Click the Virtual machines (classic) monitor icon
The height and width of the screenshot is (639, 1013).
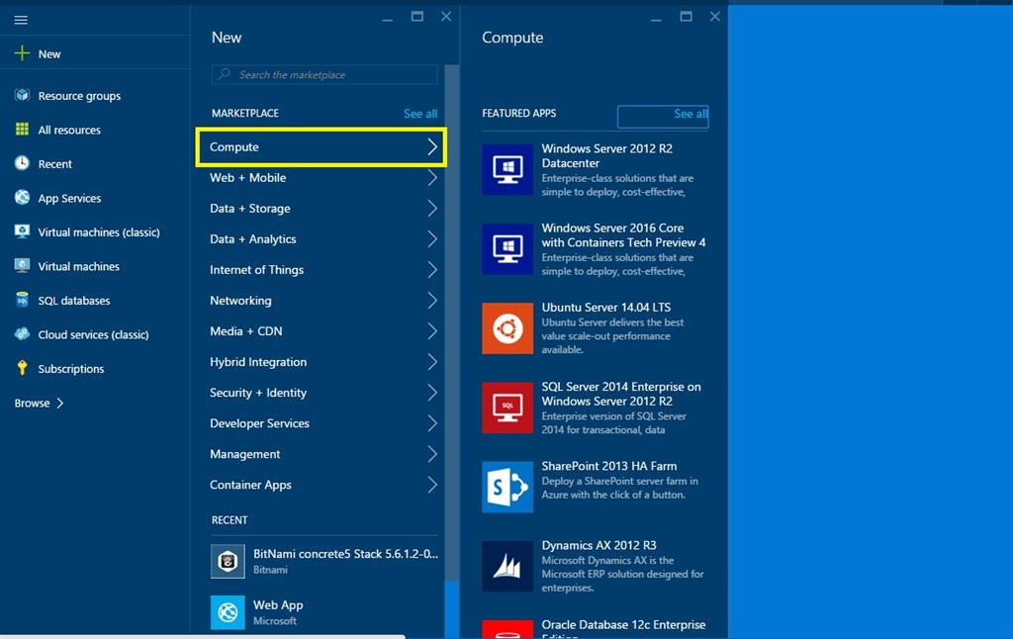click(22, 231)
